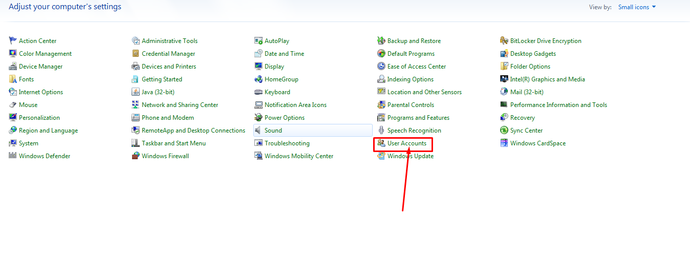Open the Internet Options icon

[13, 92]
